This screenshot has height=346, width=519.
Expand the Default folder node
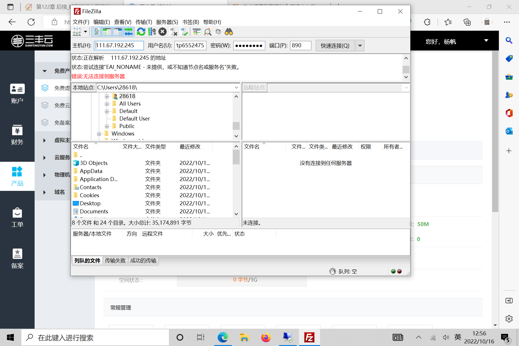click(107, 111)
